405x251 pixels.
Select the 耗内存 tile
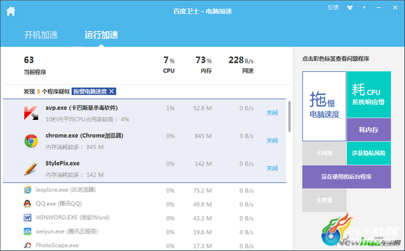[x=369, y=130]
